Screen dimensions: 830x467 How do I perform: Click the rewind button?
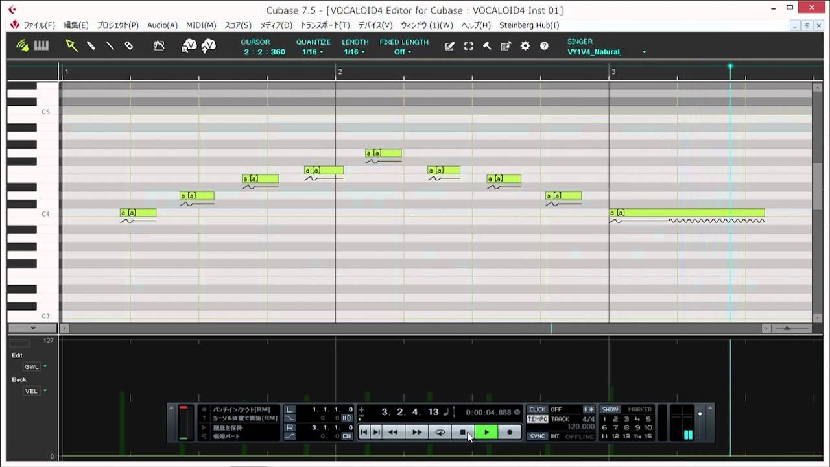click(393, 432)
